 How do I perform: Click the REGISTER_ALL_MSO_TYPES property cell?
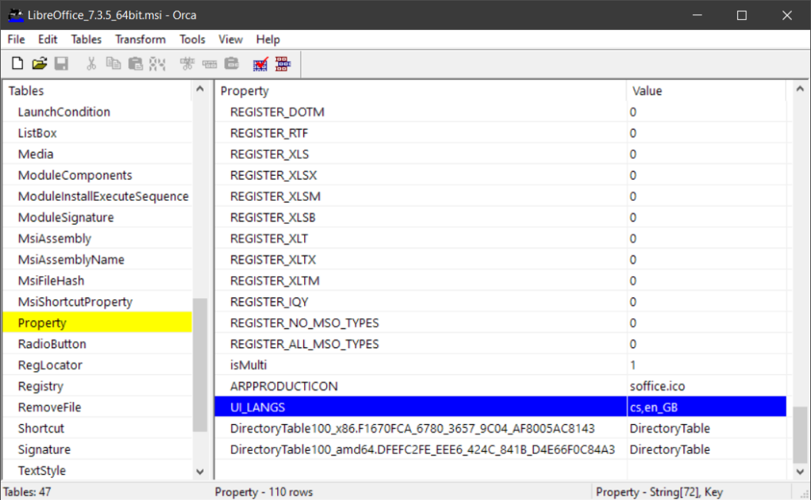421,344
